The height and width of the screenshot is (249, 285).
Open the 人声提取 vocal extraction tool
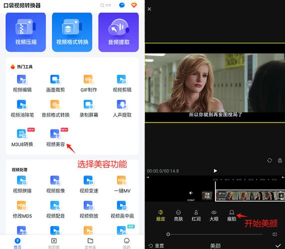[x=122, y=109]
